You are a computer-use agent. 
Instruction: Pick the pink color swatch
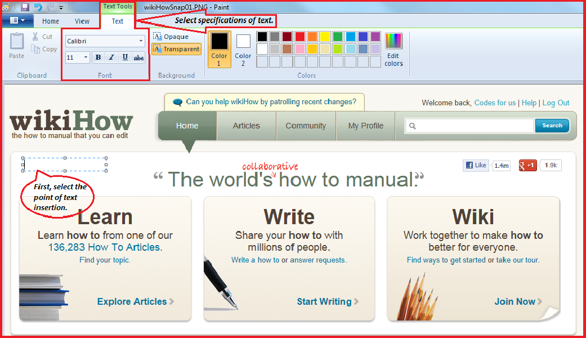coord(299,49)
